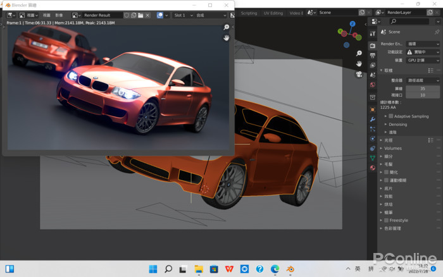Enable the Freestyle checkbox
The width and height of the screenshot is (443, 277).
tap(386, 220)
